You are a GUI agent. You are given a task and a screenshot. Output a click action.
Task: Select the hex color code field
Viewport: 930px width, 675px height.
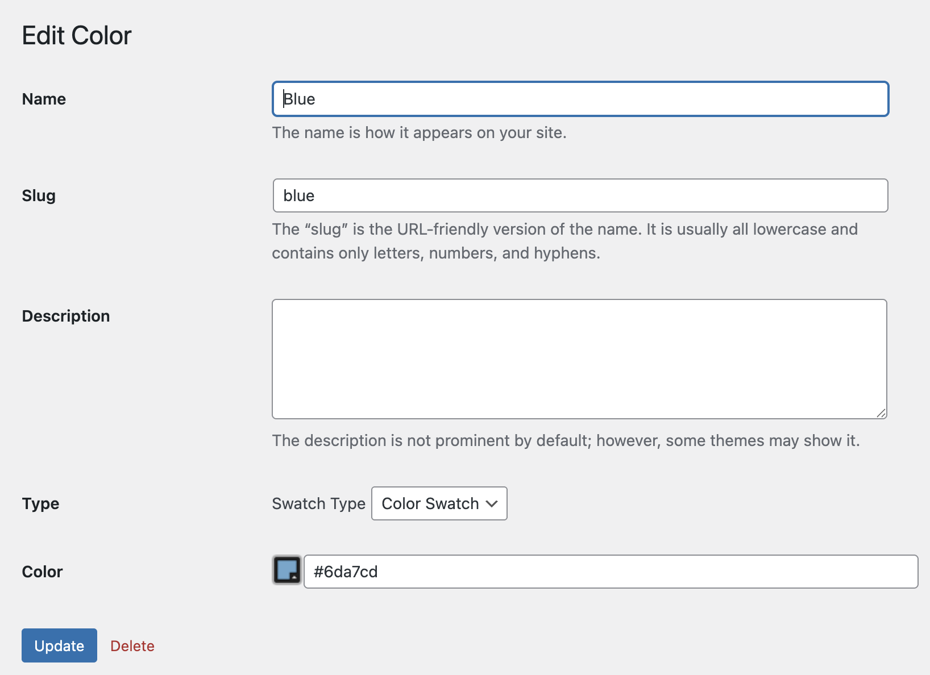[x=611, y=572]
